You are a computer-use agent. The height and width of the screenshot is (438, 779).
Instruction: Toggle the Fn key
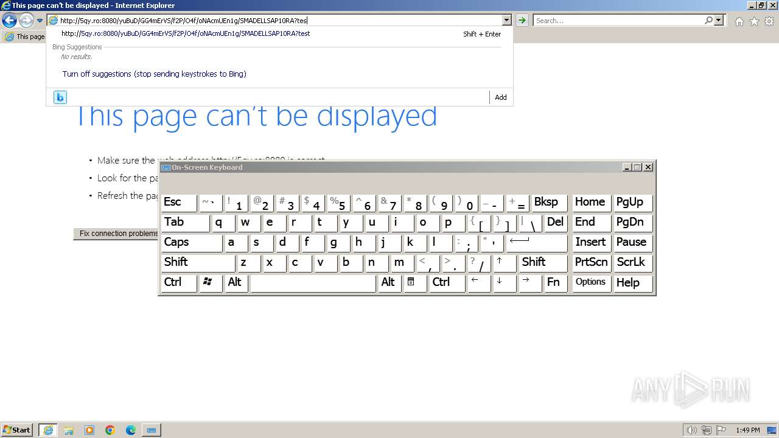point(556,283)
